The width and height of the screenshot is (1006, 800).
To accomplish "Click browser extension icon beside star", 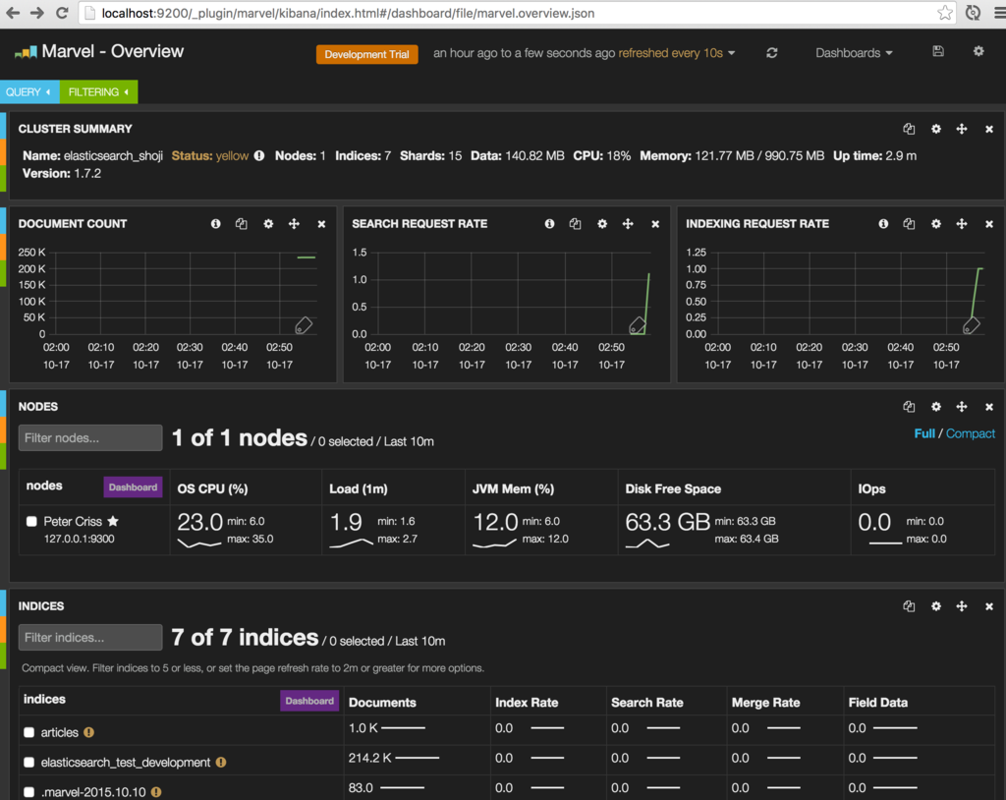I will 973,13.
